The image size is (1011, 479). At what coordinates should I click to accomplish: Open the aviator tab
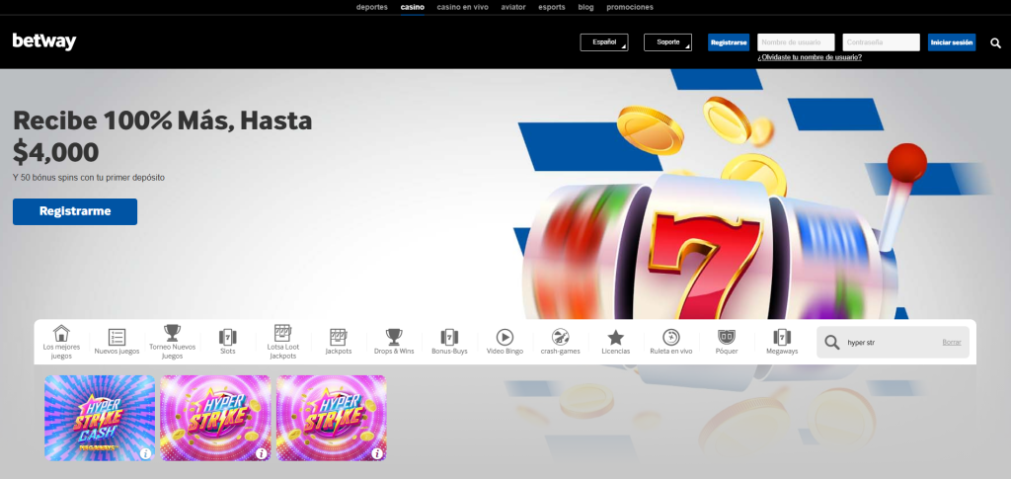click(513, 7)
